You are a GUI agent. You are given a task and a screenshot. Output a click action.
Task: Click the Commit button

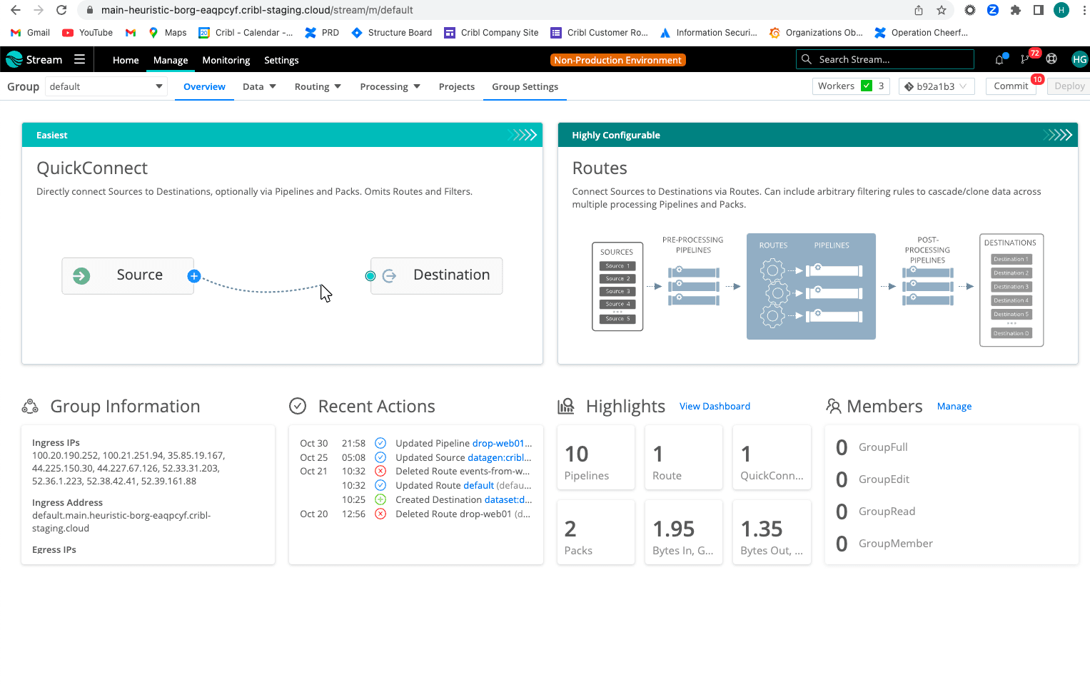pyautogui.click(x=1011, y=86)
